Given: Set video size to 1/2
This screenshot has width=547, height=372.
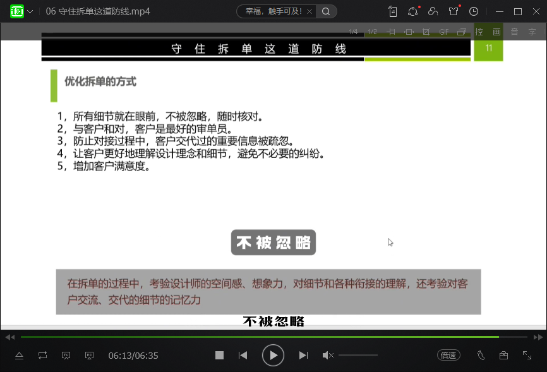Looking at the screenshot, I should (372, 32).
